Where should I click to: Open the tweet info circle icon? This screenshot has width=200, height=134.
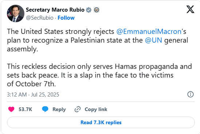pos(191,94)
